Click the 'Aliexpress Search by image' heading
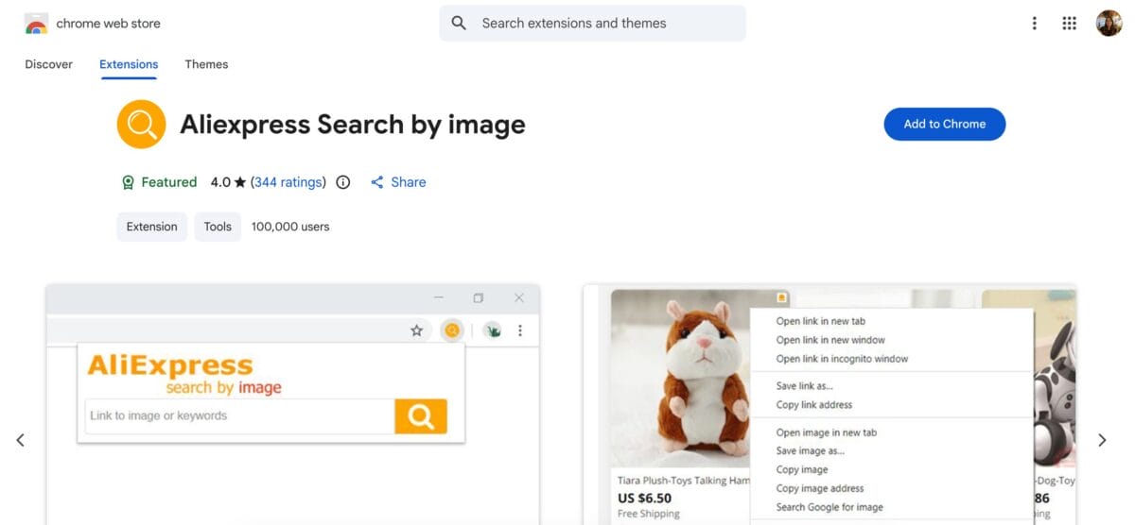The width and height of the screenshot is (1135, 525). click(x=353, y=125)
